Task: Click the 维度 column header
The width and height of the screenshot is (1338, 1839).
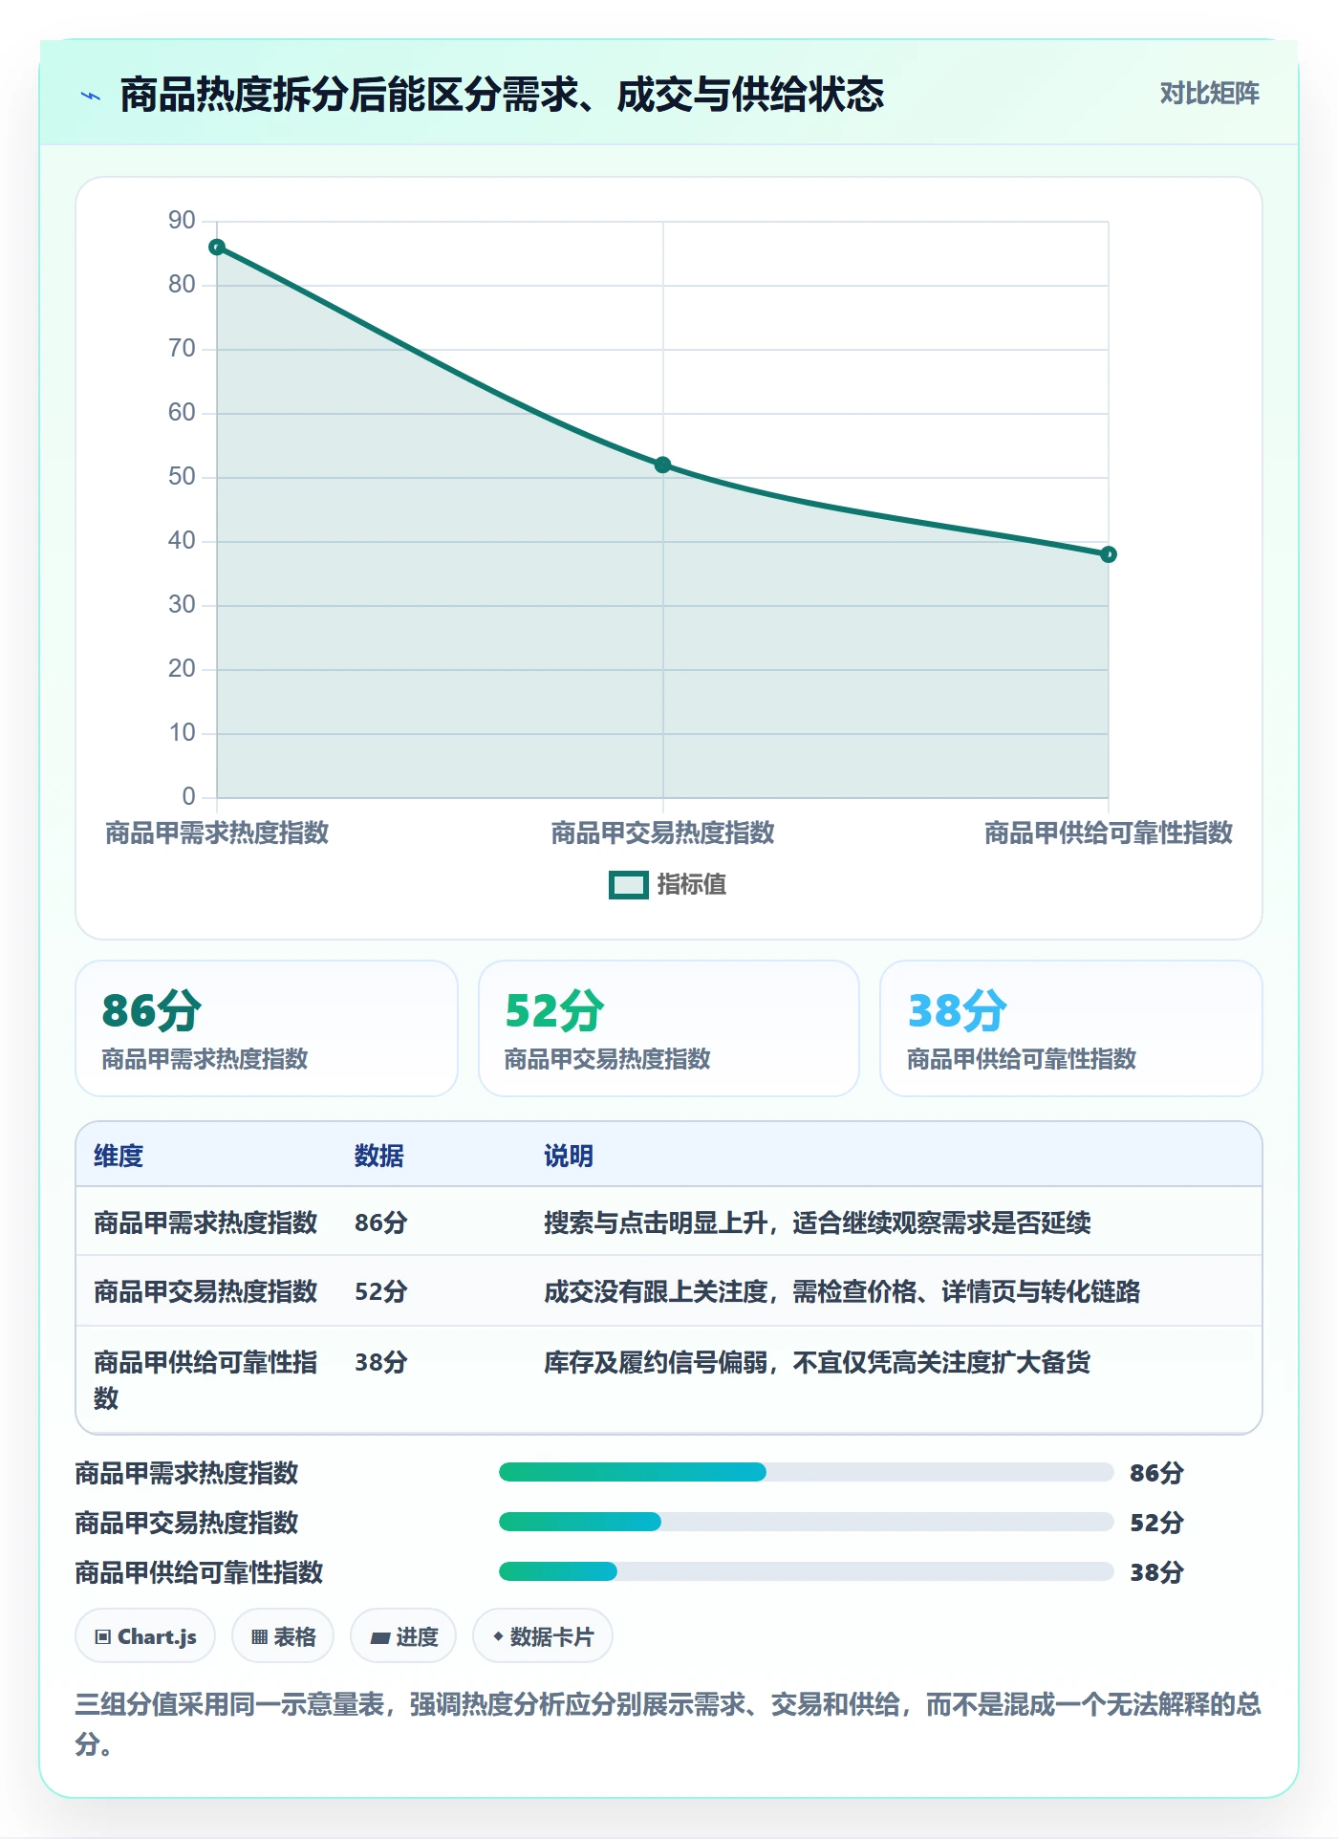Action: click(119, 1157)
